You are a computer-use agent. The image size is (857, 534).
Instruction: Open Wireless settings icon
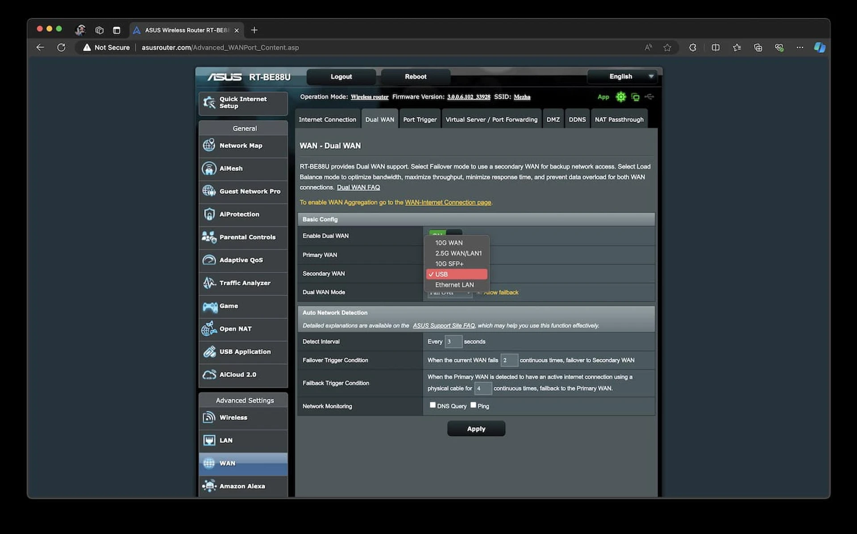point(209,417)
